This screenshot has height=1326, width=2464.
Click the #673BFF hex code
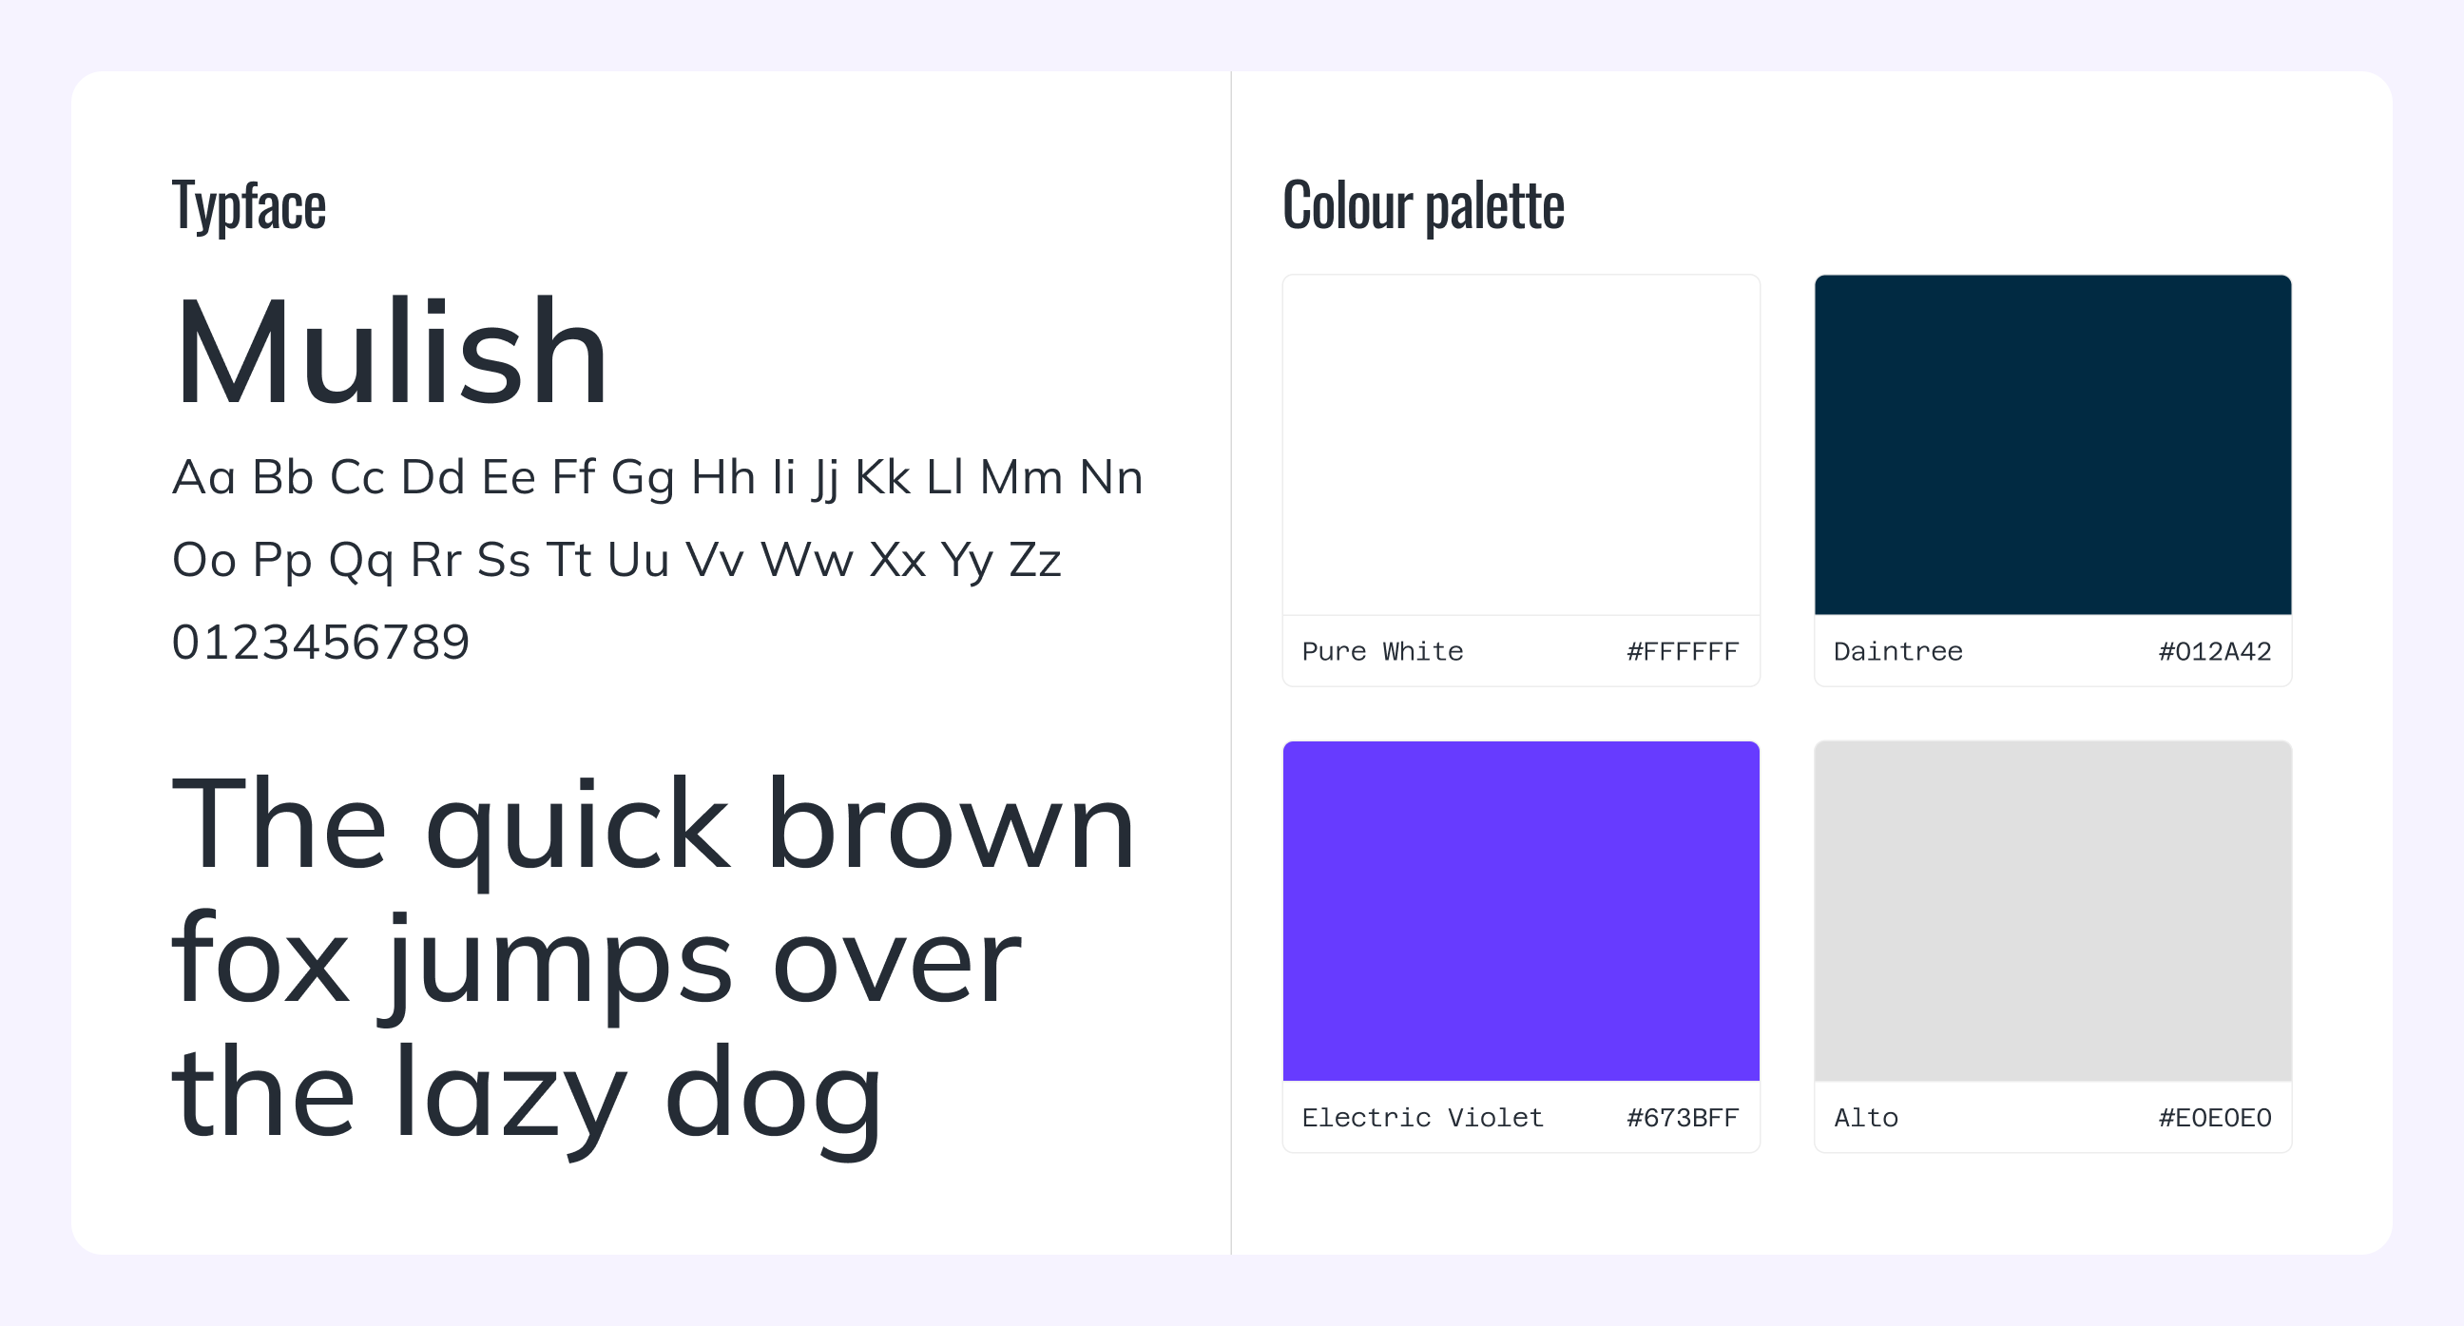[1683, 1118]
